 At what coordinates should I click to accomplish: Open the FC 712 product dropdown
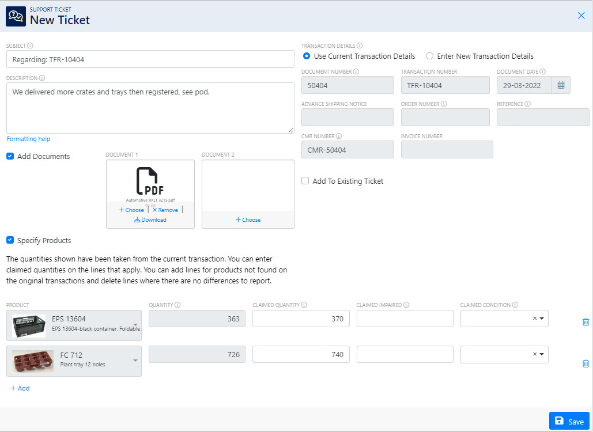(x=135, y=361)
